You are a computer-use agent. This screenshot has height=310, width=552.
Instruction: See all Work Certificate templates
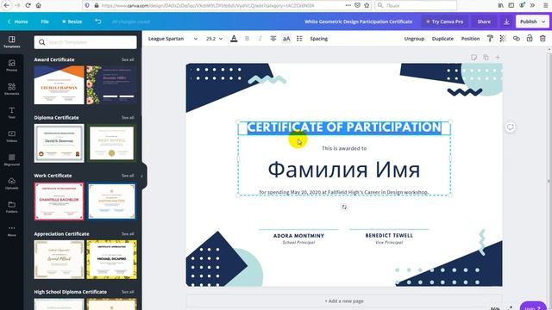point(128,176)
